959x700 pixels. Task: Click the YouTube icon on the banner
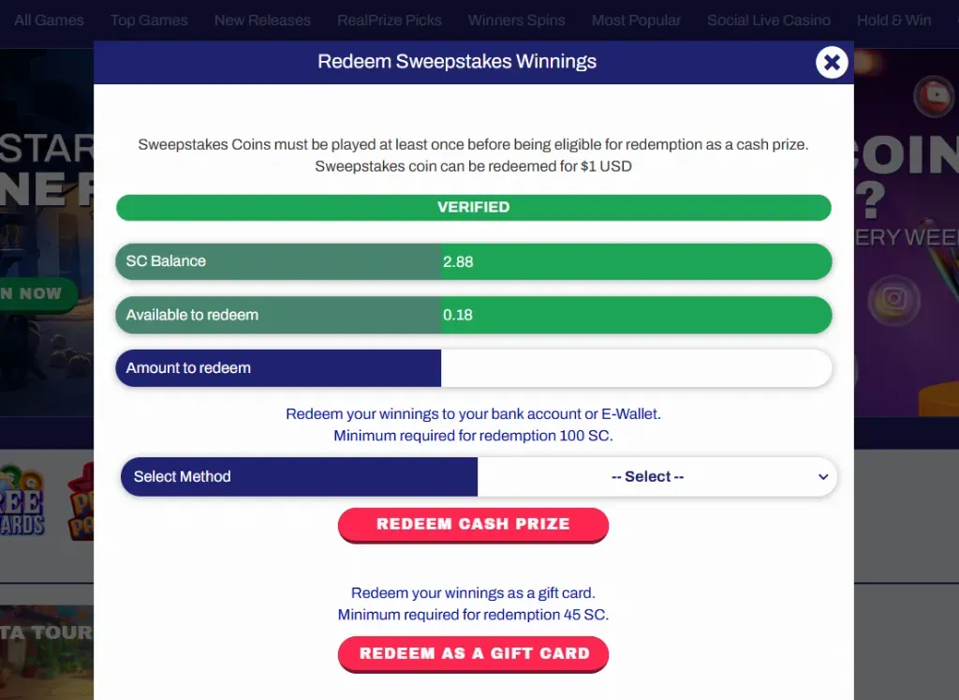pos(933,96)
